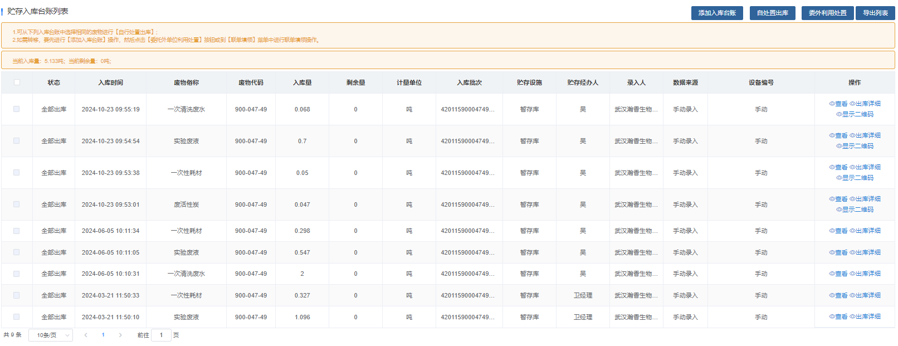The image size is (898, 346).
Task: Click 卫经理 in the 11:50:33 row
Action: point(583,295)
